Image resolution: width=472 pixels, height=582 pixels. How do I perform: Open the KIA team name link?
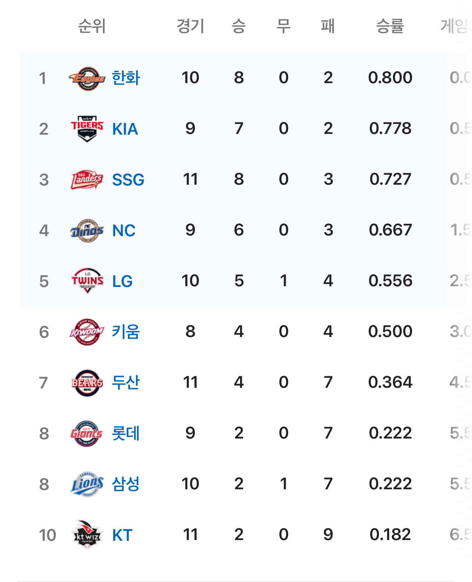click(x=125, y=129)
